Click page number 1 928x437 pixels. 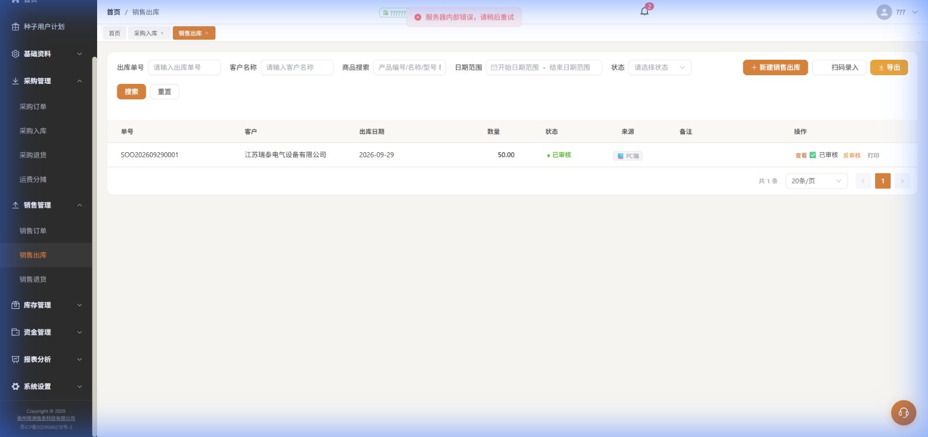883,181
